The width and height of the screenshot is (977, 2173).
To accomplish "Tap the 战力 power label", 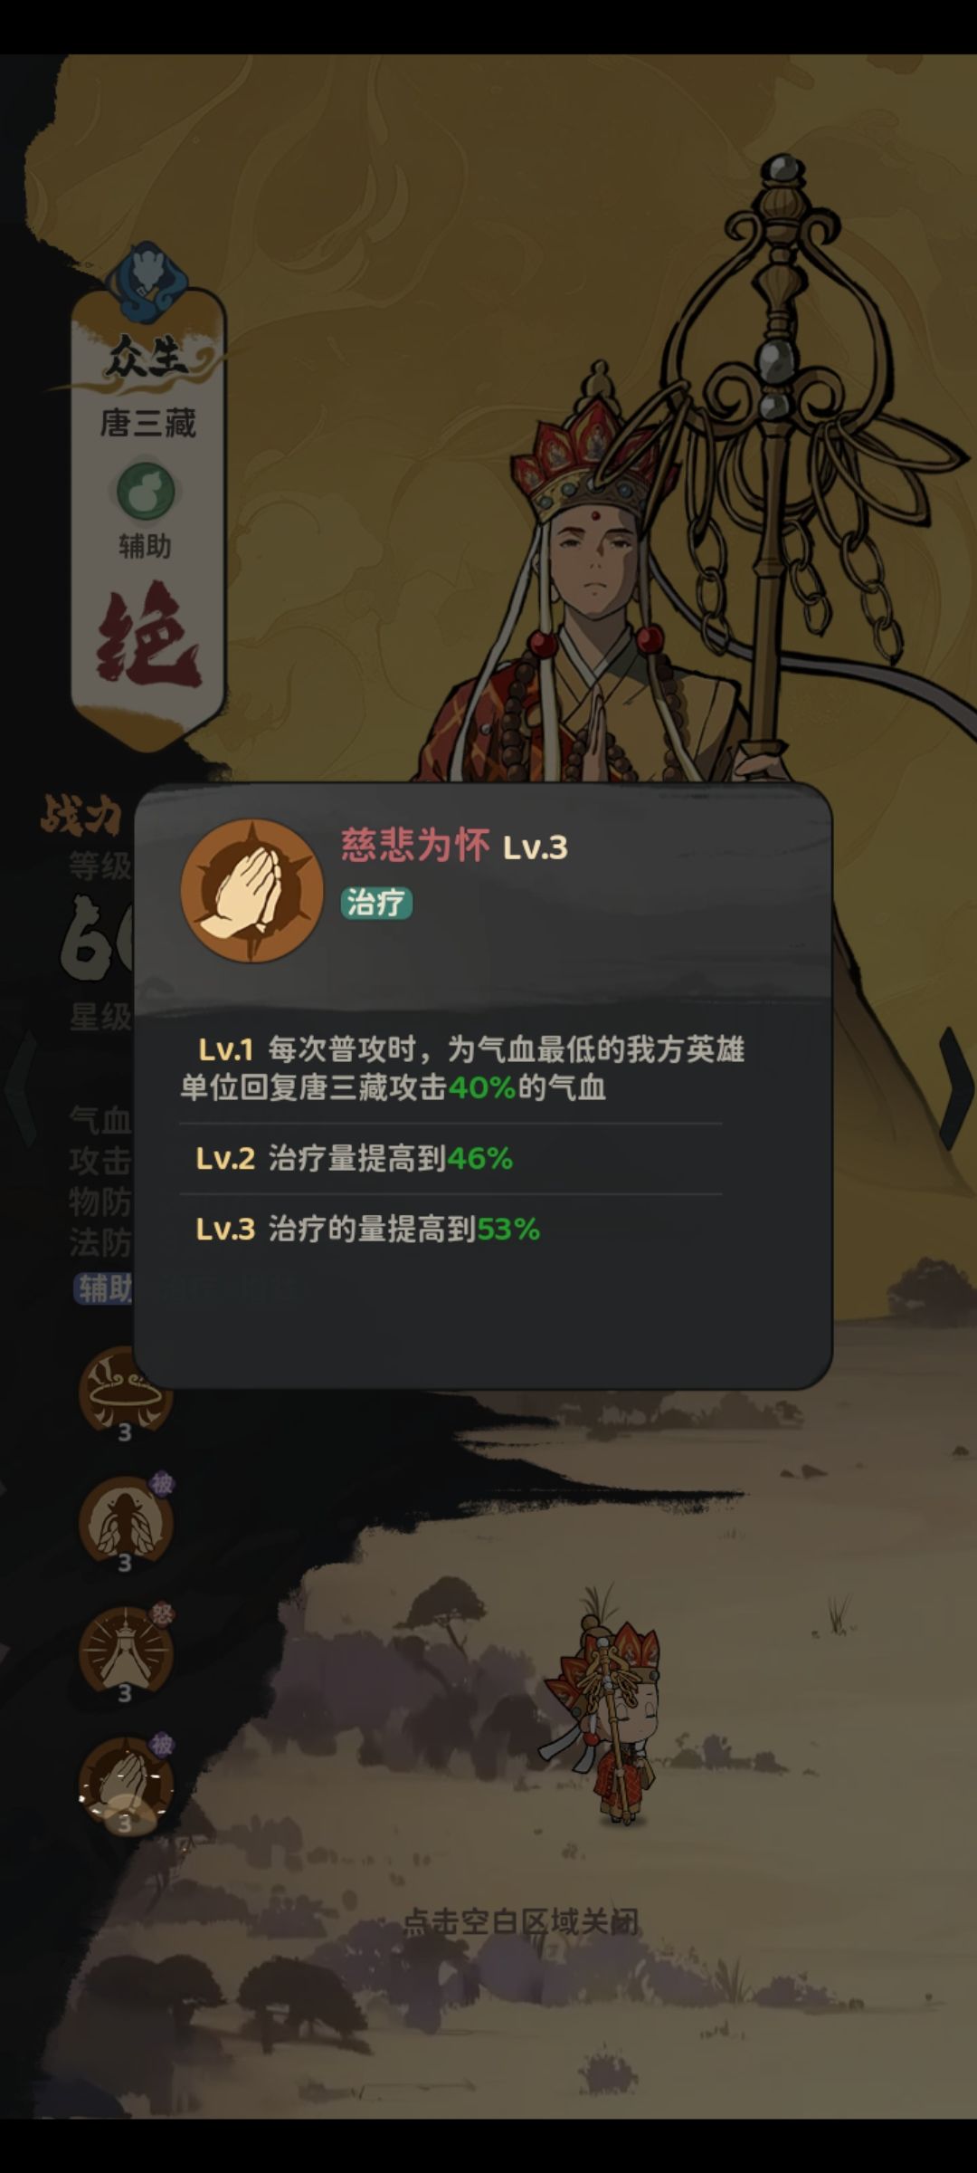I will click(81, 817).
